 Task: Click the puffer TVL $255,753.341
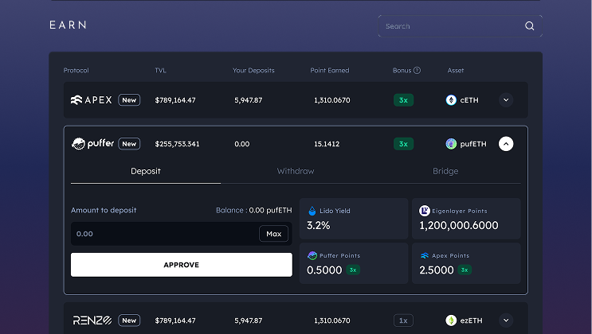pos(177,144)
